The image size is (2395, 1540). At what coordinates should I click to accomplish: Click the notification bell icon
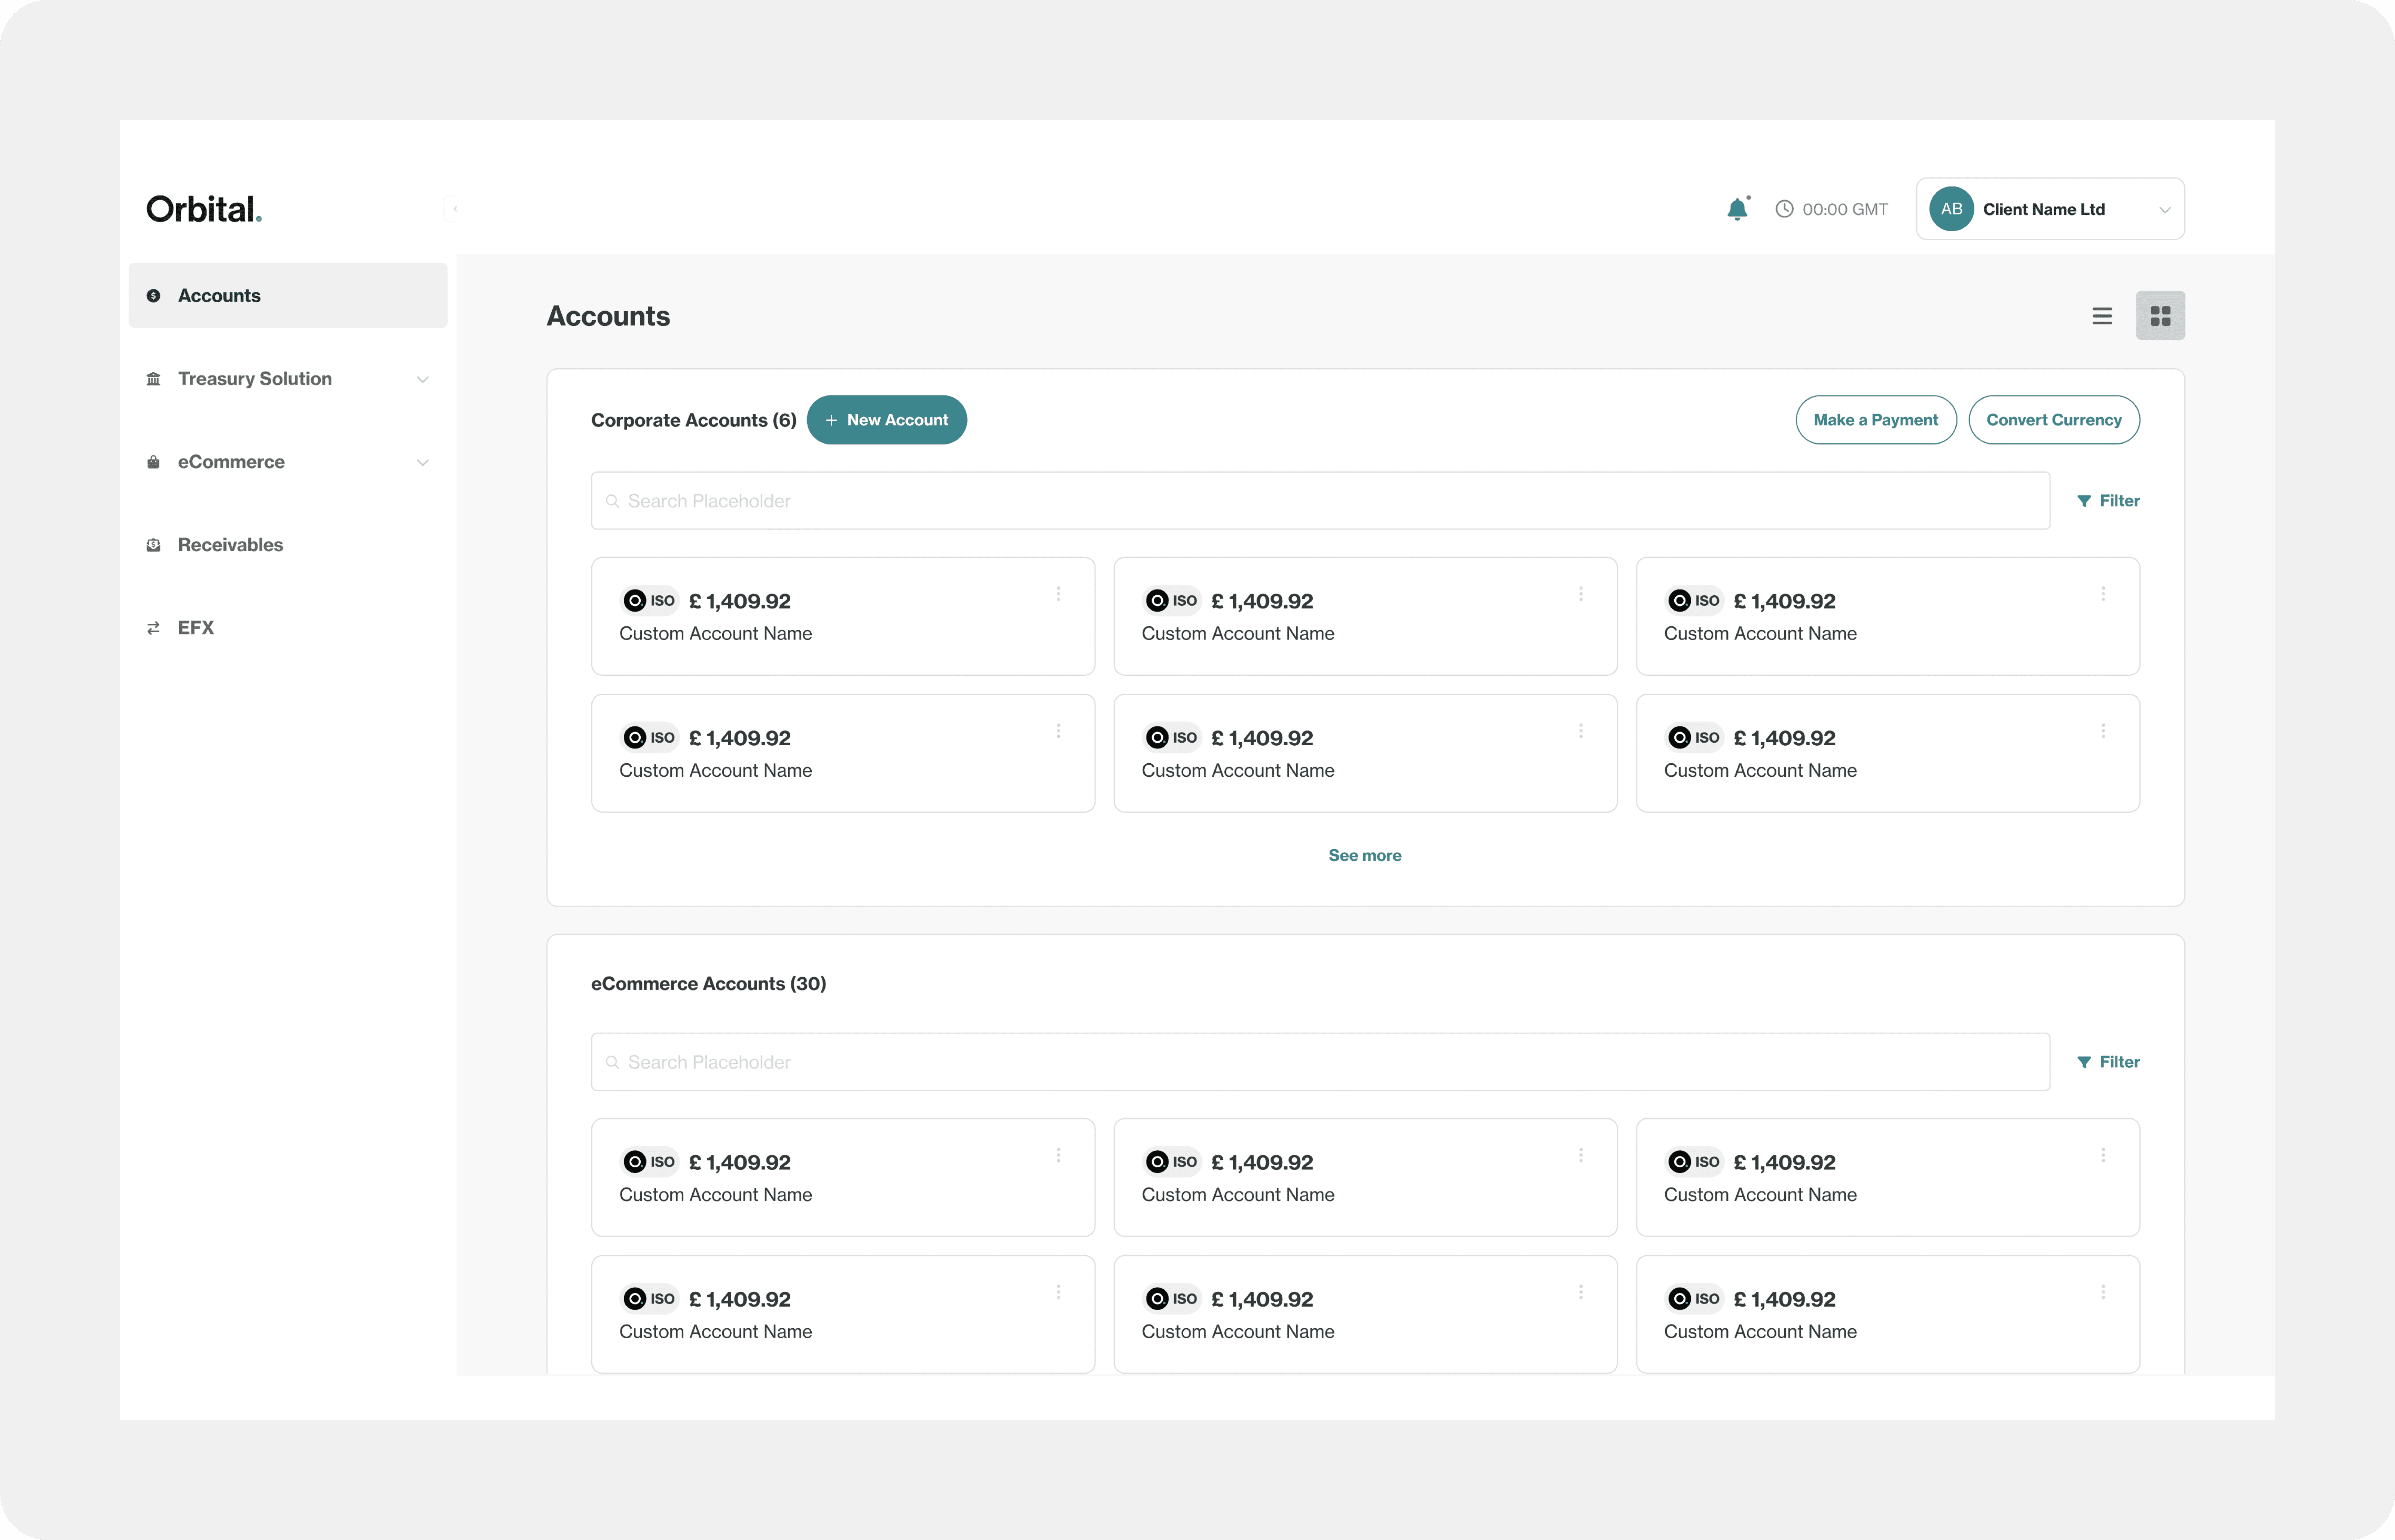point(1737,209)
